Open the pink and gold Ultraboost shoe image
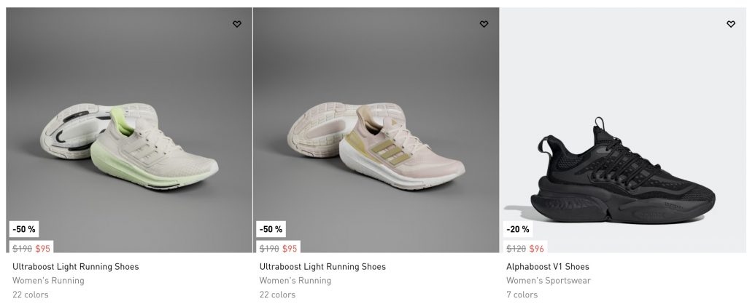Image resolution: width=747 pixels, height=304 pixels. point(376,138)
